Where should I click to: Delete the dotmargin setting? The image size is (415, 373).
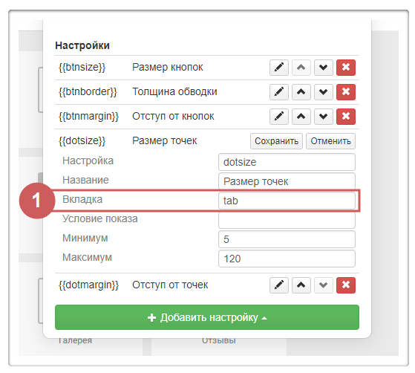(346, 285)
